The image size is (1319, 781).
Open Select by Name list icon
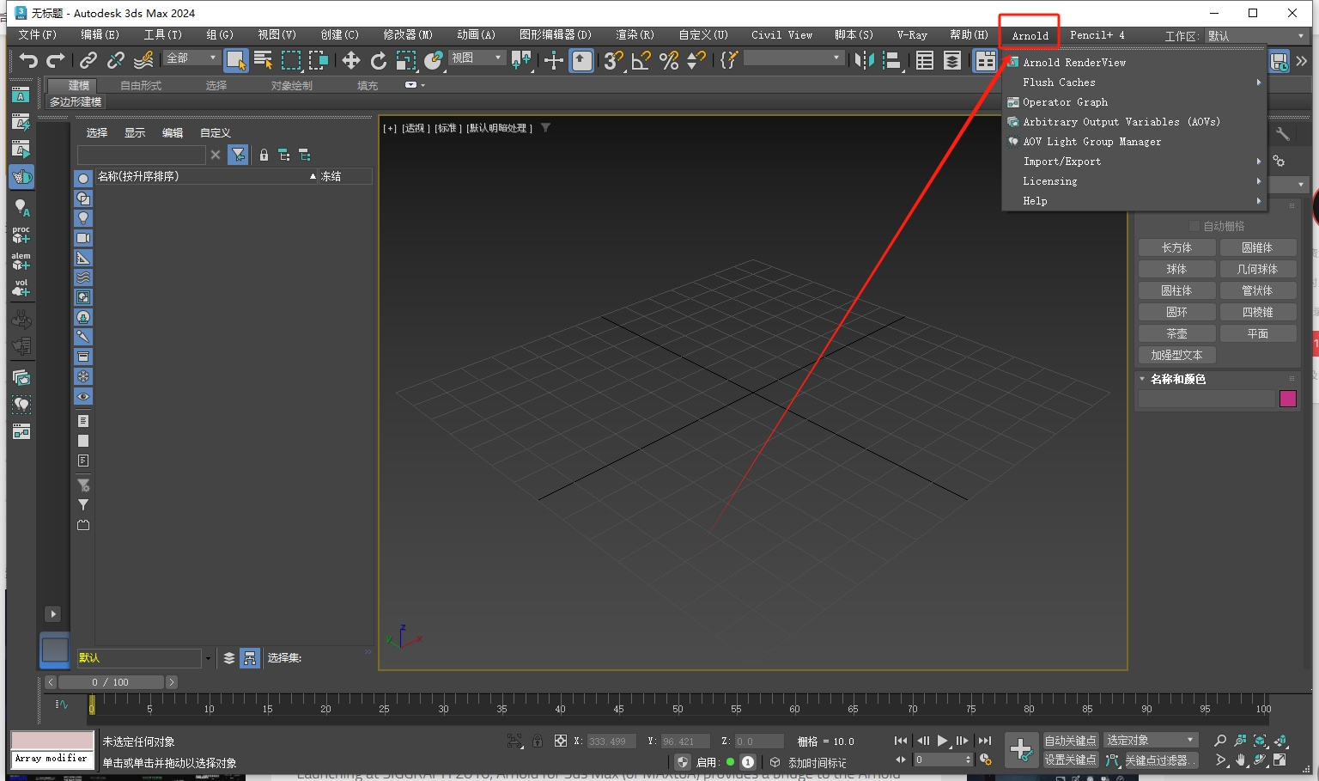coord(264,60)
